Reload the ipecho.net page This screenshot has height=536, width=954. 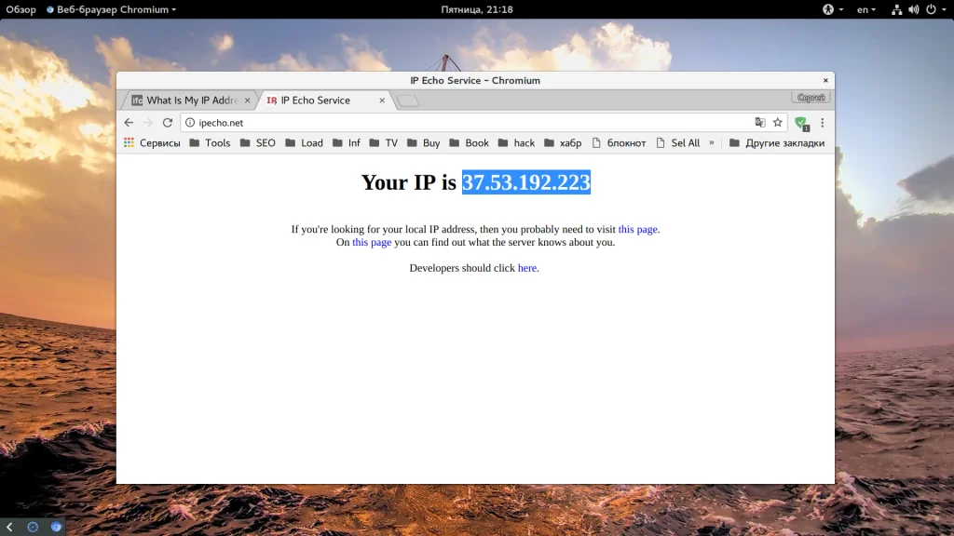point(168,123)
